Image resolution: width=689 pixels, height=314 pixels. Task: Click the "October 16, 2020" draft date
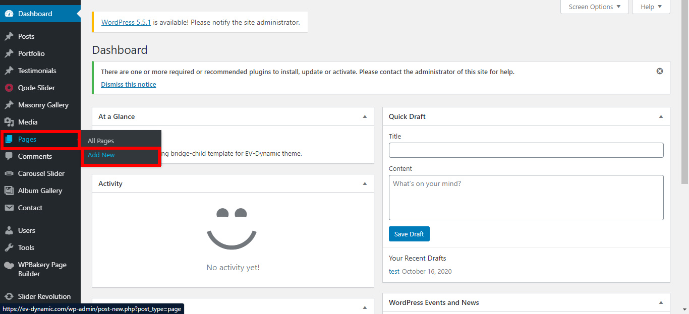(427, 271)
